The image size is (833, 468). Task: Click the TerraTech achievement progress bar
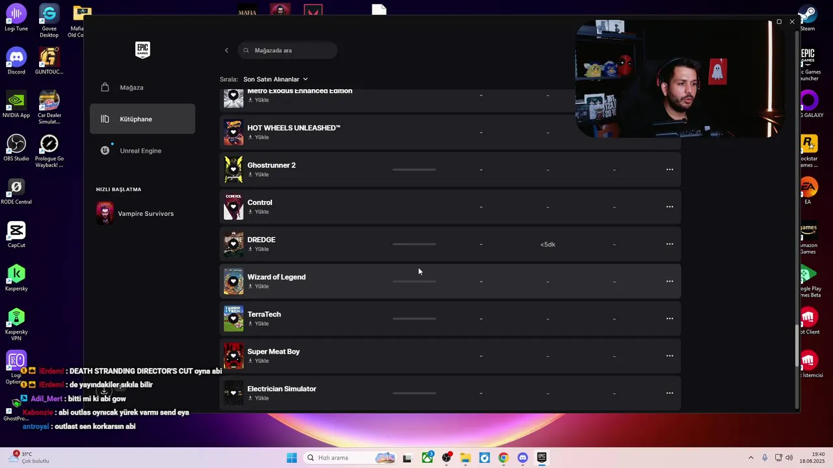[415, 318]
